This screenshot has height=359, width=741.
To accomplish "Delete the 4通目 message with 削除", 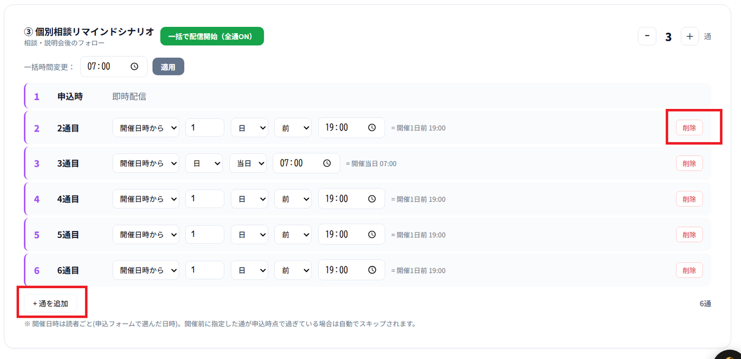I will click(689, 199).
